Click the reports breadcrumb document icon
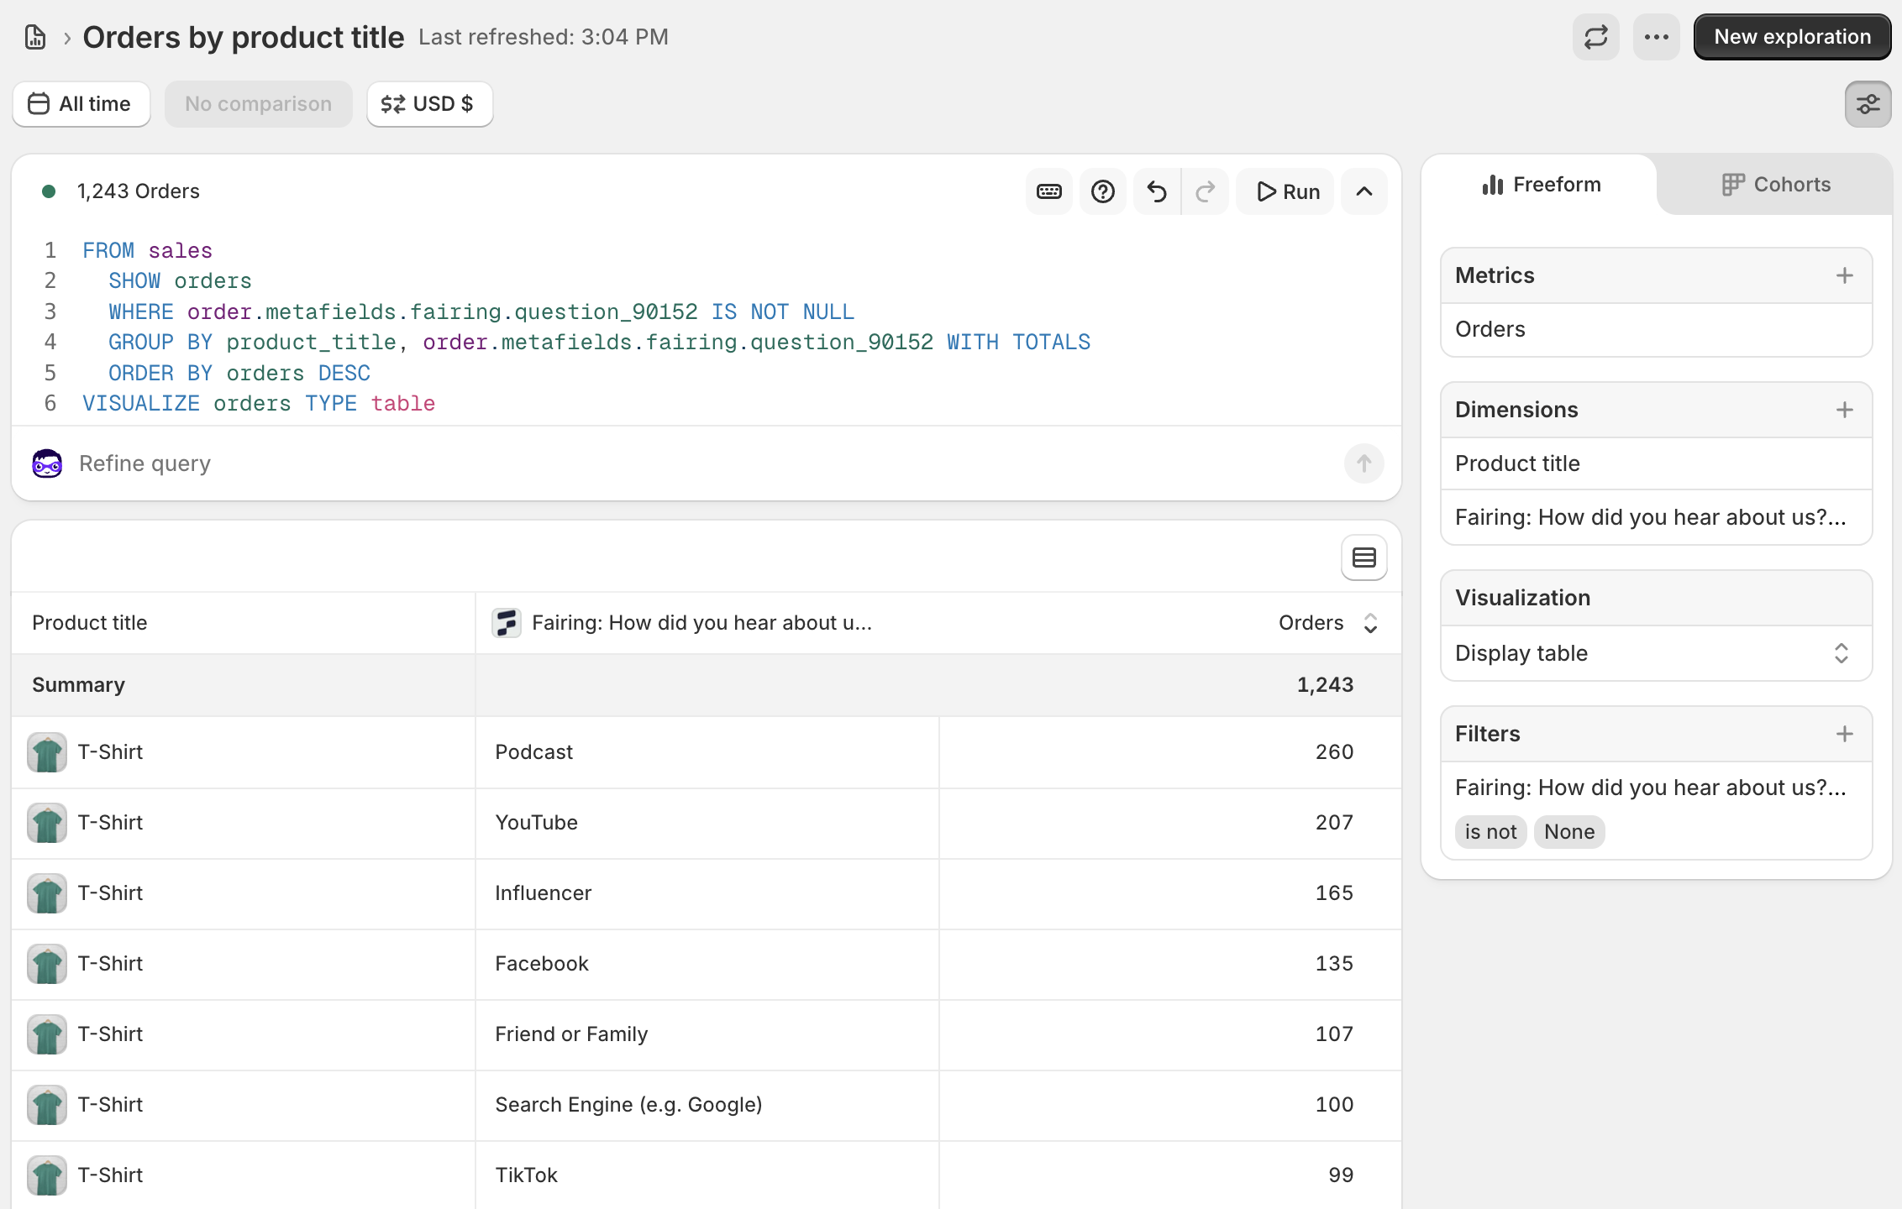 point(35,37)
